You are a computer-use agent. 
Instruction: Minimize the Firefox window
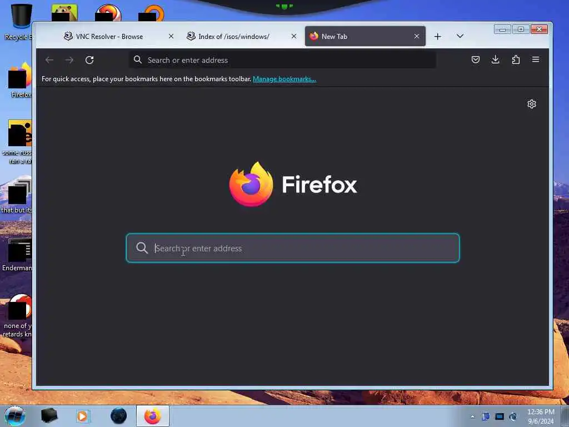[502, 29]
